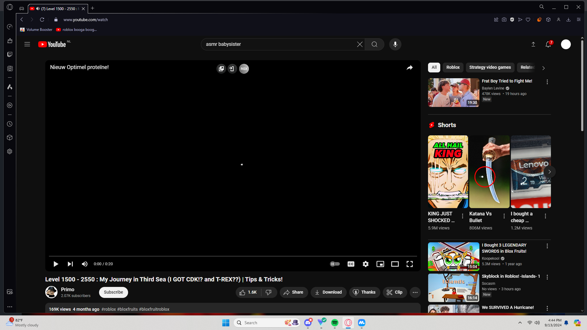Open the YouTube guide hamburger menu

coord(27,44)
